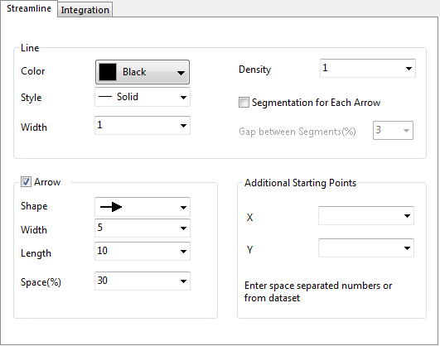Uncheck the Arrow checkbox
The height and width of the screenshot is (346, 440).
coord(26,182)
